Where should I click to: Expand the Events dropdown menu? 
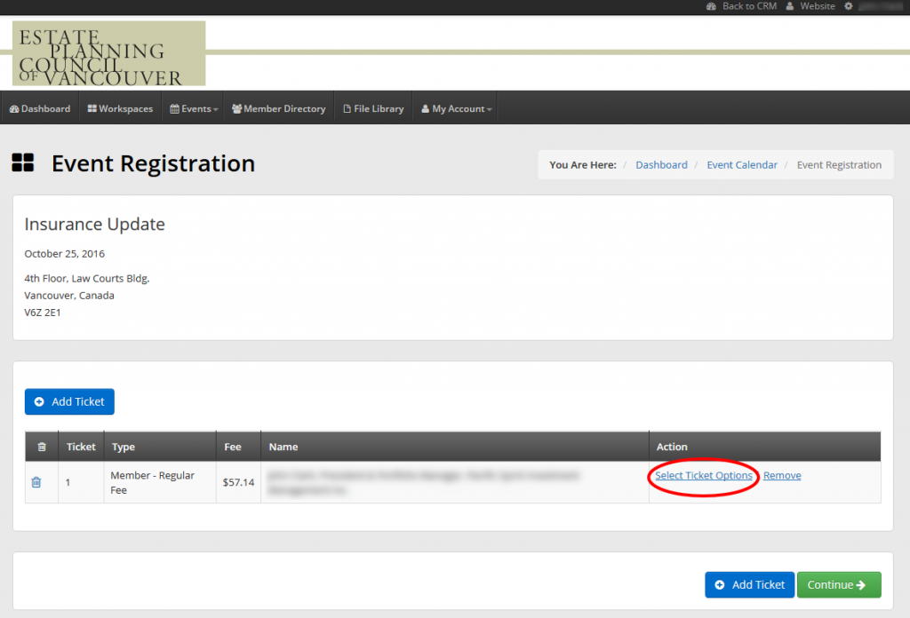(194, 108)
